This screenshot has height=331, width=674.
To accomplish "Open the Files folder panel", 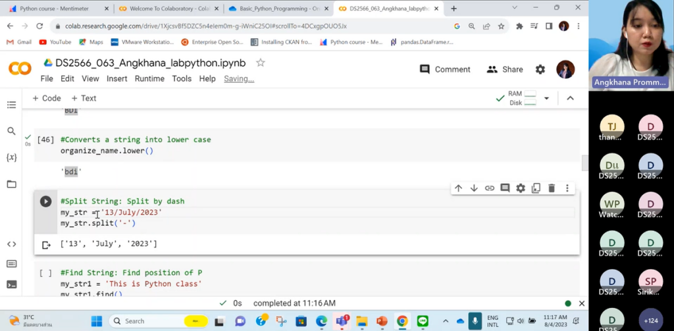I will click(11, 184).
